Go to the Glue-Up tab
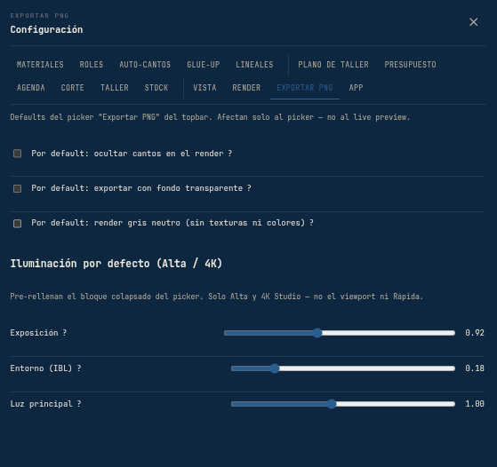This screenshot has height=467, width=497. point(204,65)
